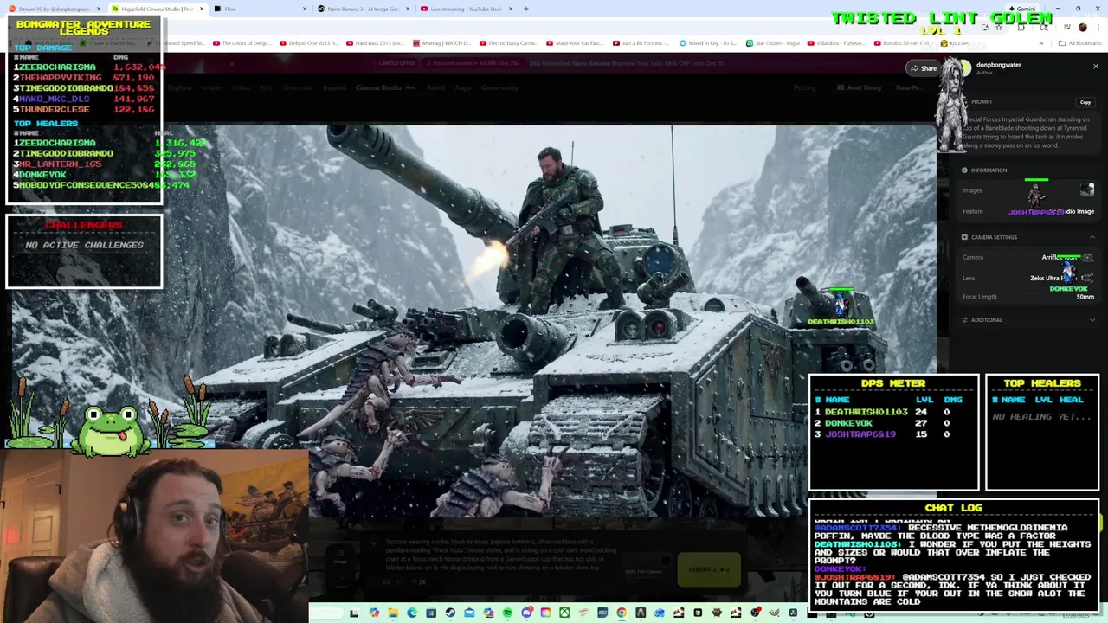Open Spotify from the taskbar

click(507, 613)
